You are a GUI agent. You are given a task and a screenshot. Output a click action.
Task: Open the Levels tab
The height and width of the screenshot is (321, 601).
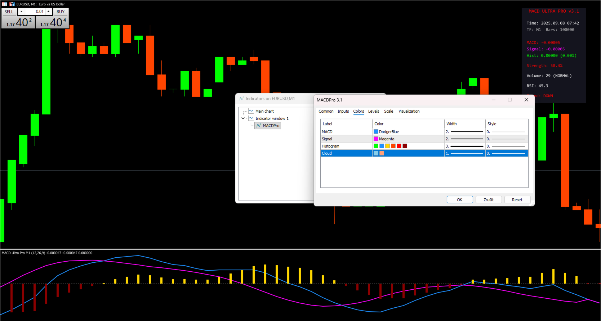tap(374, 111)
